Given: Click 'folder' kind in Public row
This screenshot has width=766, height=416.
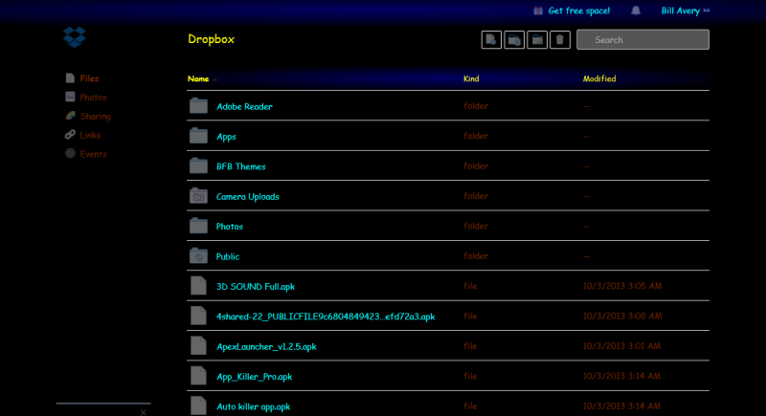Looking at the screenshot, I should point(476,256).
